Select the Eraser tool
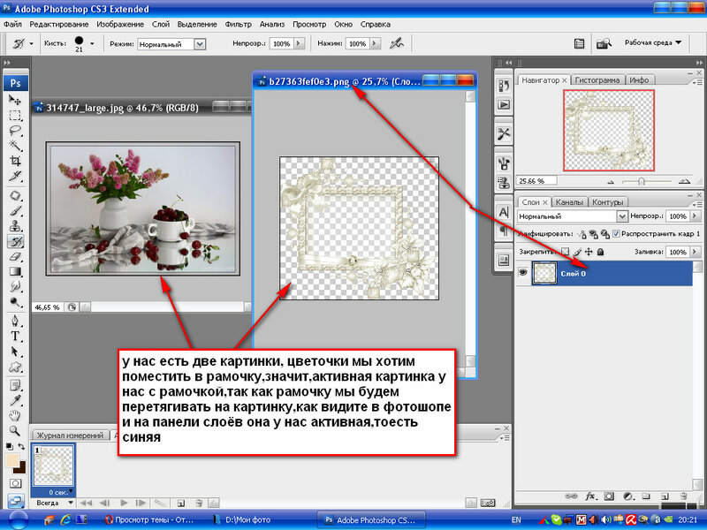The width and height of the screenshot is (707, 530). coord(15,256)
